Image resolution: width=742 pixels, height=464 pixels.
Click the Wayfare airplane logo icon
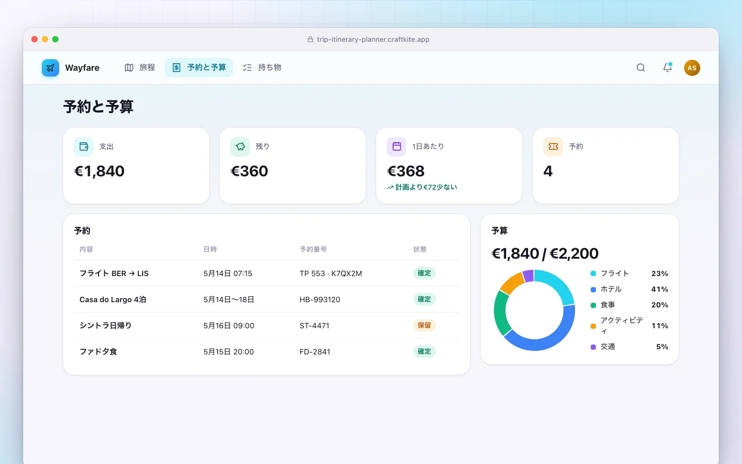coord(50,68)
